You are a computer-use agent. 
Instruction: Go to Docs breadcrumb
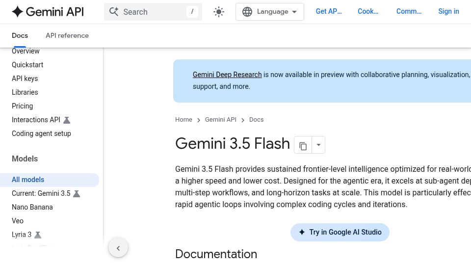tap(256, 120)
